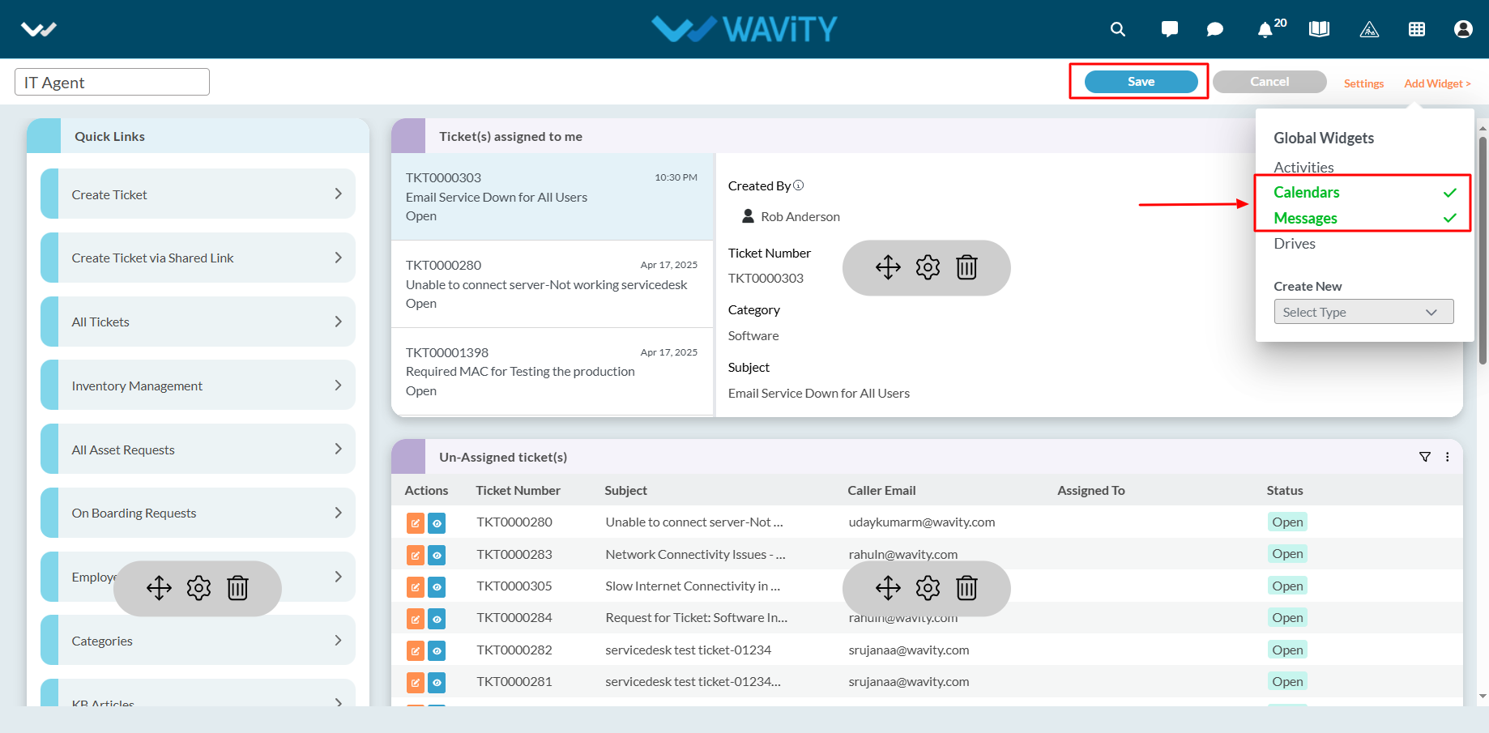This screenshot has width=1489, height=733.
Task: Click Open status of TKT0000283
Action: point(1287,554)
